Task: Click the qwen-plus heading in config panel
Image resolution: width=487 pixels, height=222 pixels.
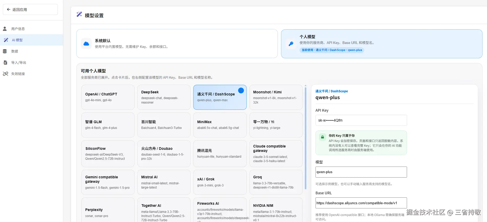Action: click(328, 98)
